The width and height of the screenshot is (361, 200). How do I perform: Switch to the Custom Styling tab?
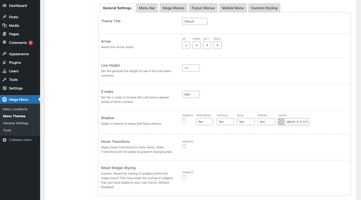coord(264,8)
